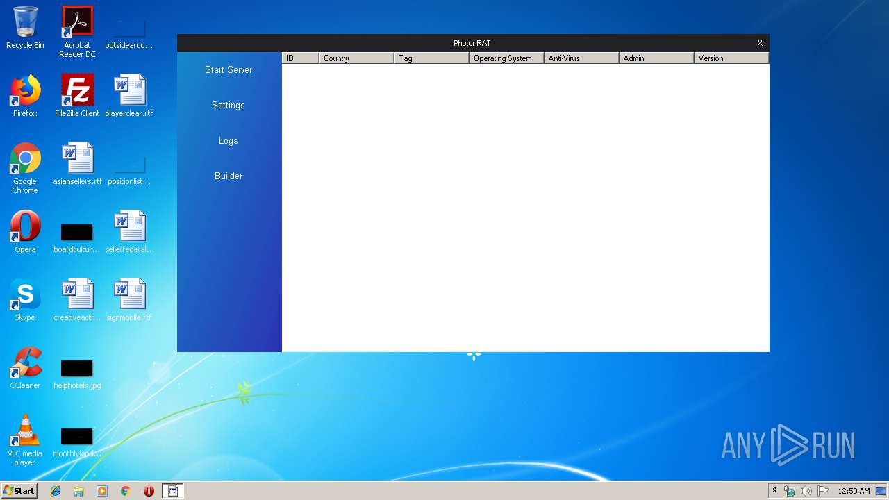Screen dimensions: 889x500
Task: Sort by Operating System column header
Action: tap(506, 58)
